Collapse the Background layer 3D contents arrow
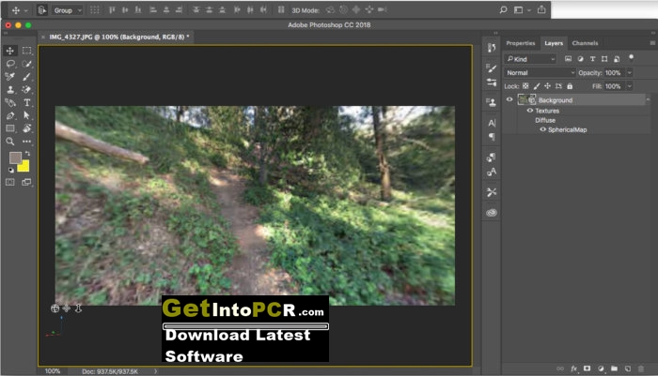 click(x=648, y=99)
